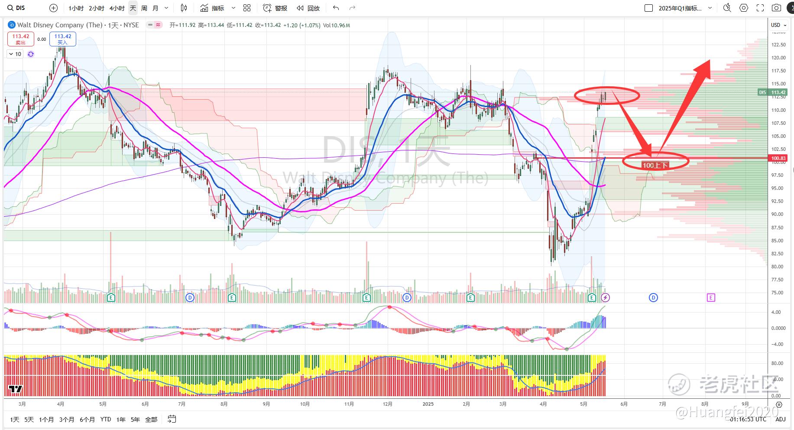
Task: Expand the collapsed indicators legend showing 10
Action: pos(15,54)
